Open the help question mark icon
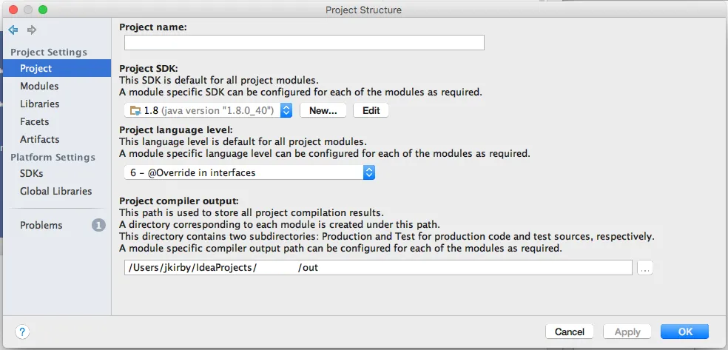The height and width of the screenshot is (350, 728). coord(22,332)
